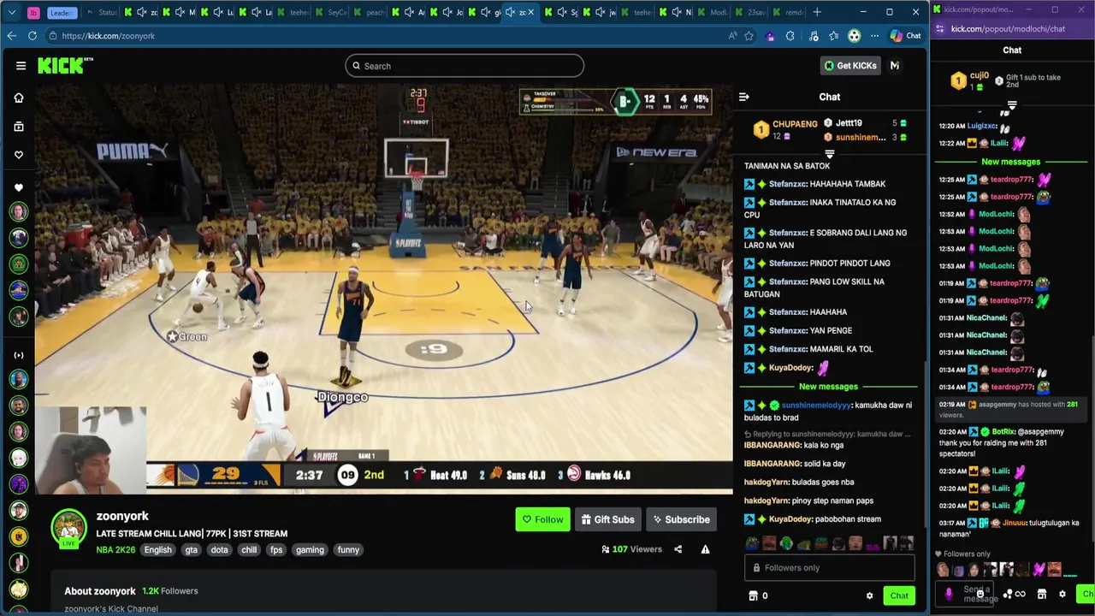Share the stream via share icon
This screenshot has height=616, width=1095.
(x=678, y=549)
